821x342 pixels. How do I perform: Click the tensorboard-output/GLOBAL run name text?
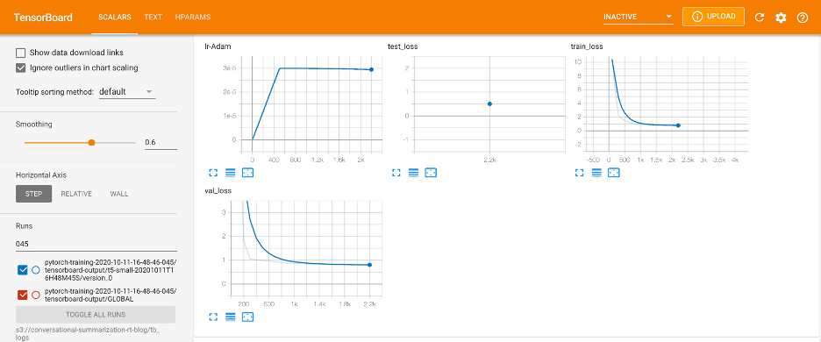[111, 295]
